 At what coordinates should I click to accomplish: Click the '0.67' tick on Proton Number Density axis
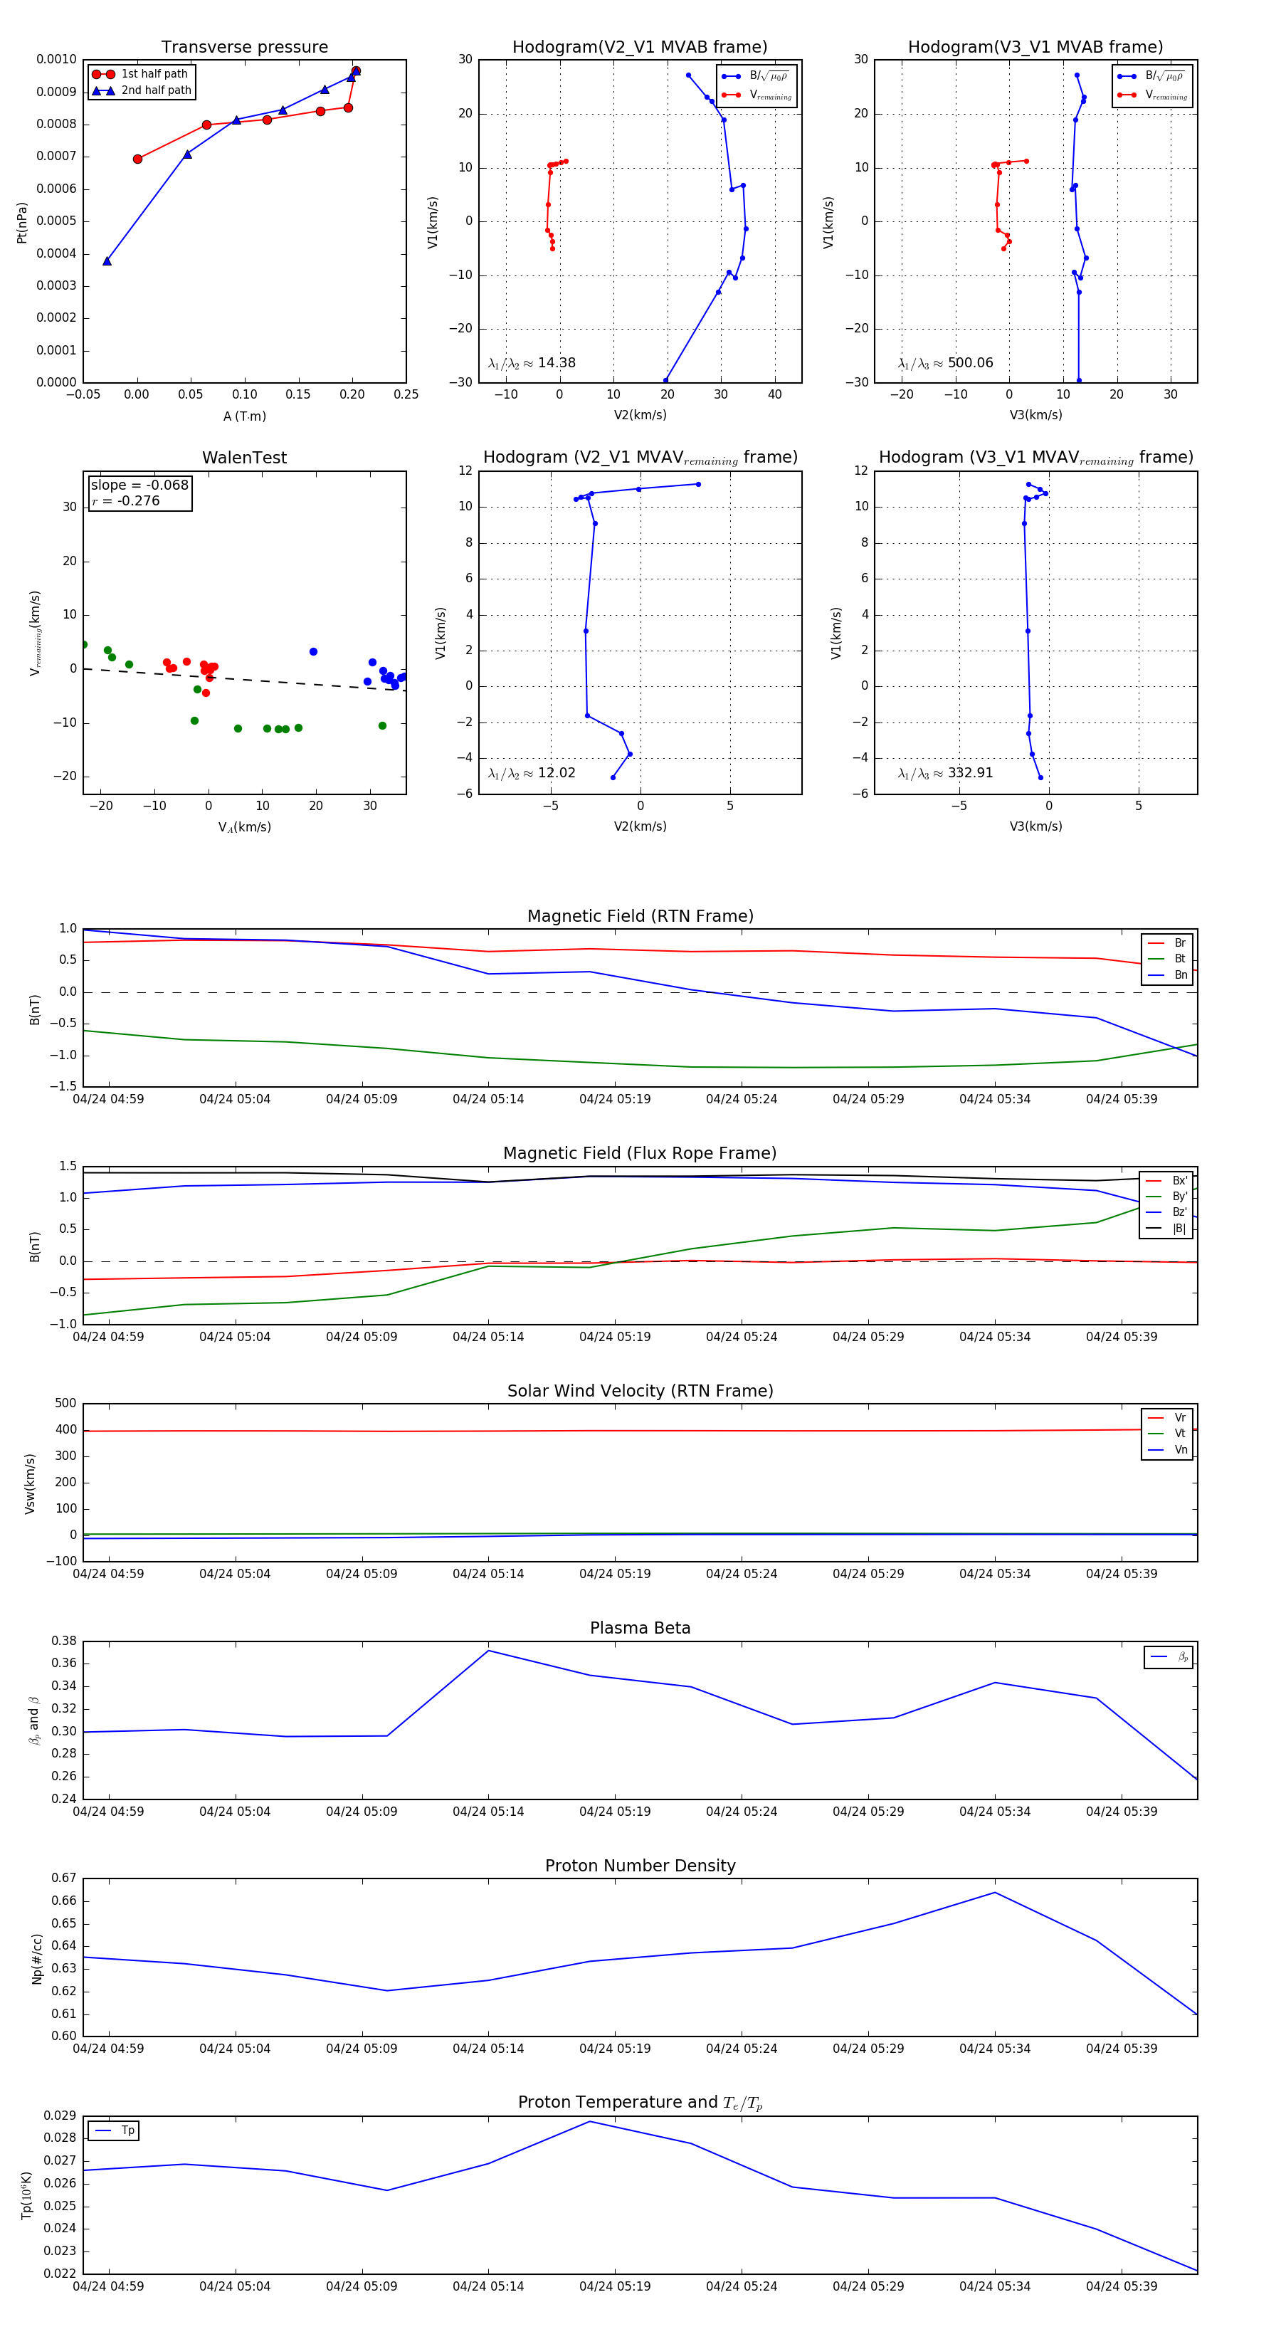[x=64, y=1878]
